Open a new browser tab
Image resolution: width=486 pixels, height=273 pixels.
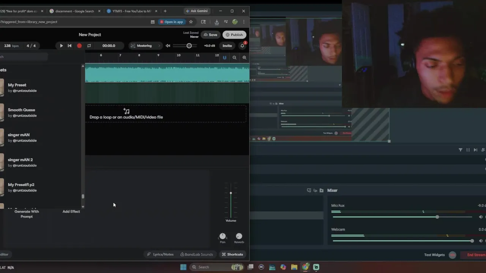pyautogui.click(x=165, y=11)
